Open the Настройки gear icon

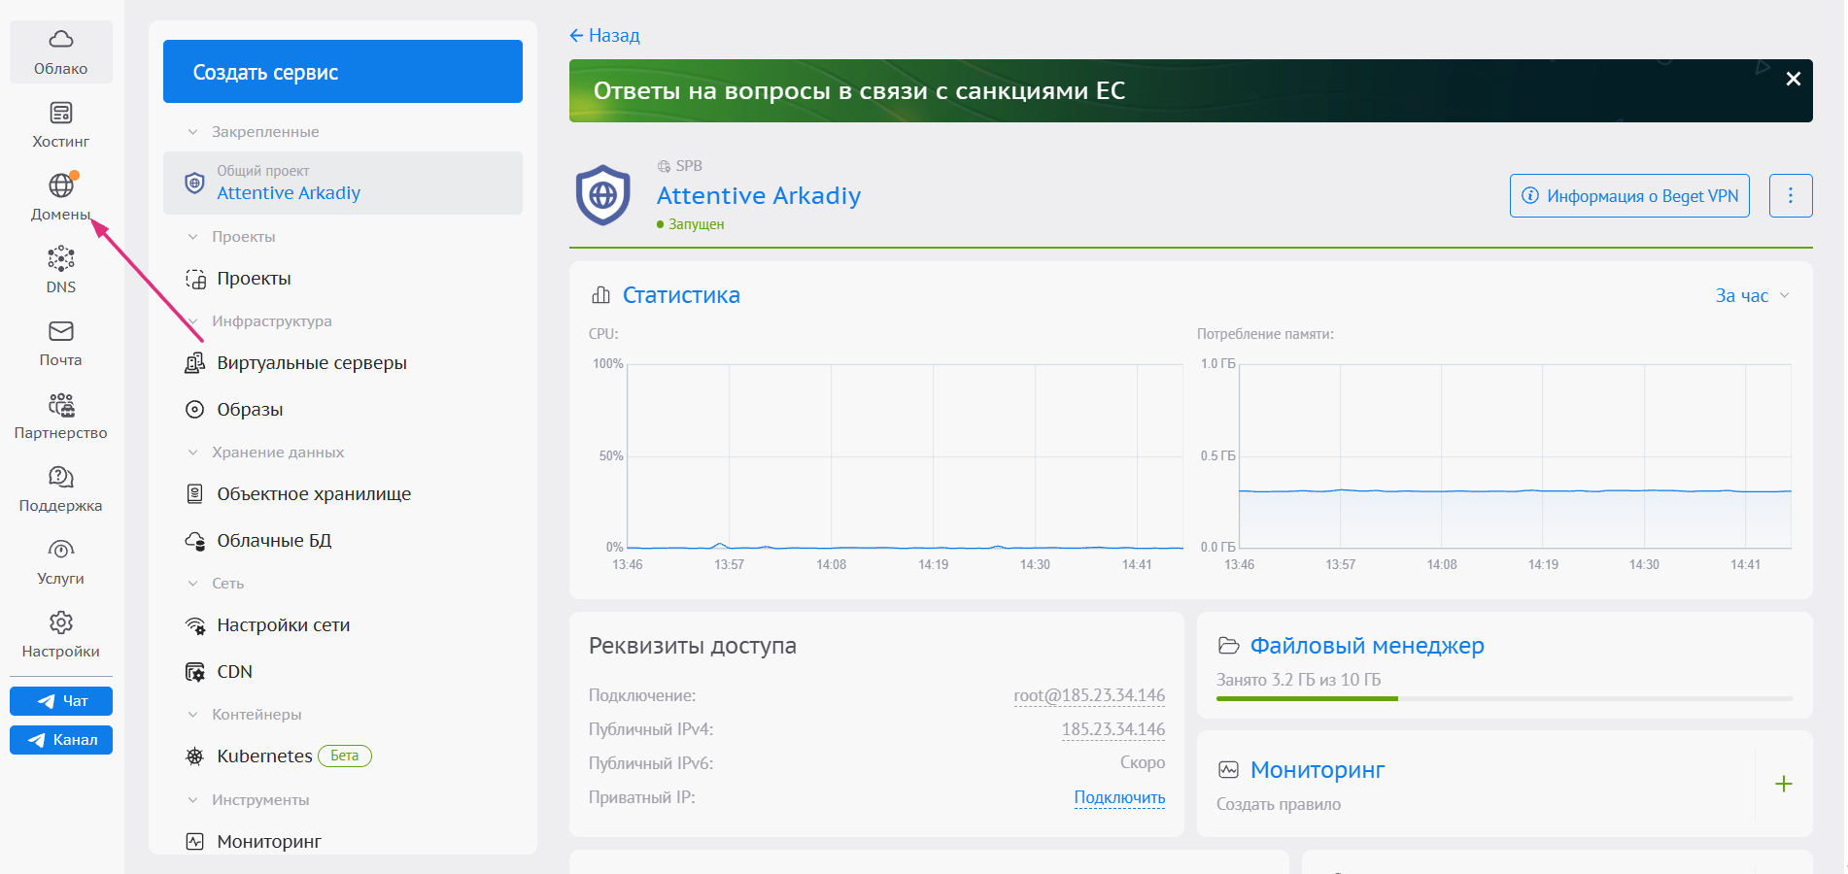click(x=61, y=622)
